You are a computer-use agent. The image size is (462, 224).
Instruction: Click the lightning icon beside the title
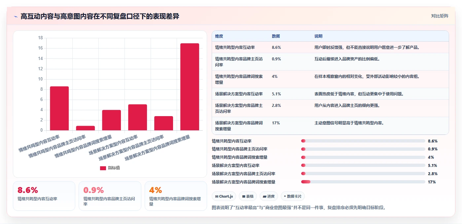point(16,16)
